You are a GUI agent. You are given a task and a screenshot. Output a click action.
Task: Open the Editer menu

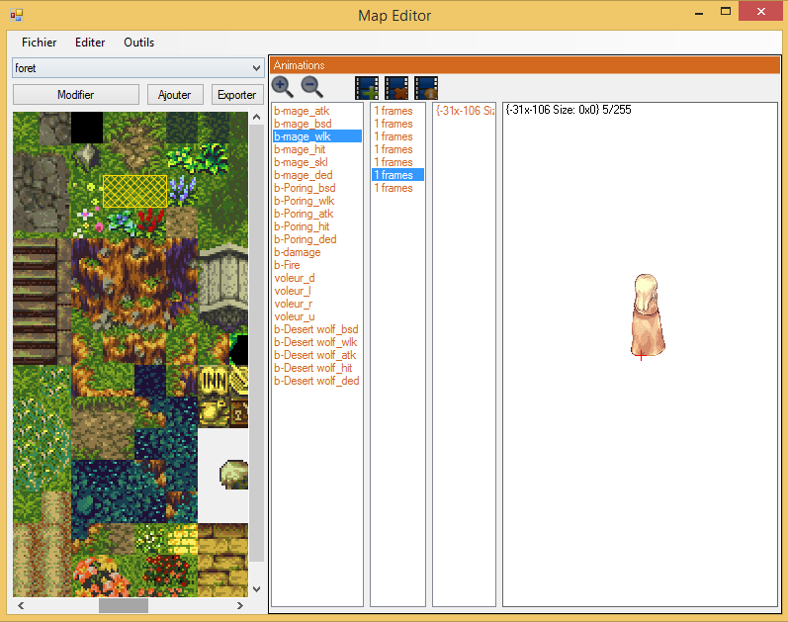pyautogui.click(x=90, y=43)
